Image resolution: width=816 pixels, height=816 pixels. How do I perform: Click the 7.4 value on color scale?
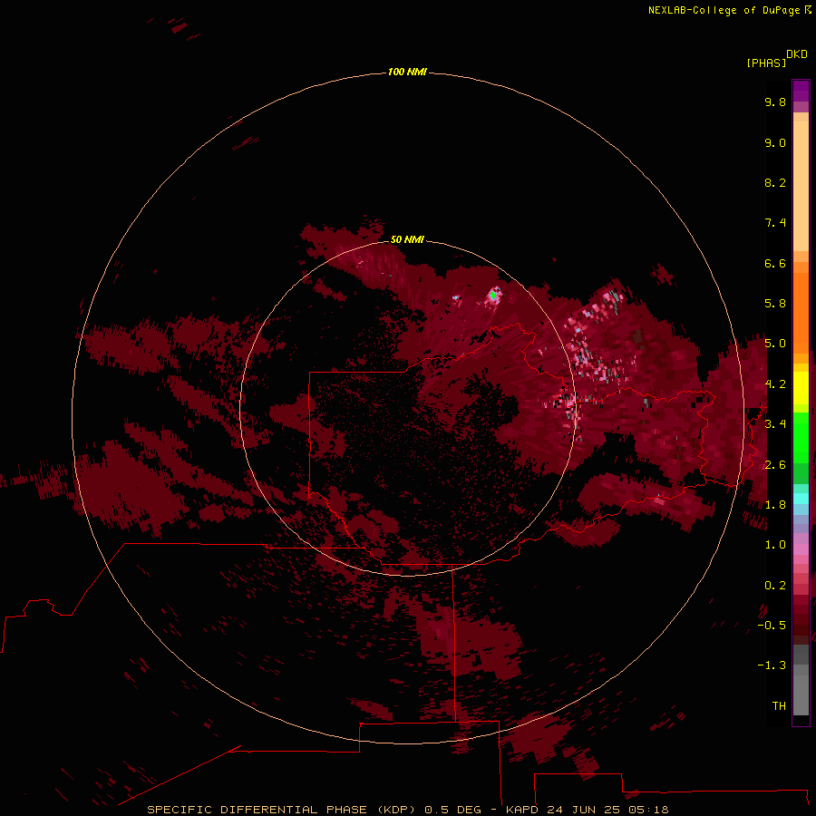[775, 223]
